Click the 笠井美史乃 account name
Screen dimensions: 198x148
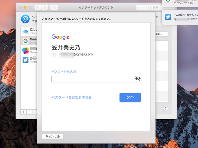point(66,47)
